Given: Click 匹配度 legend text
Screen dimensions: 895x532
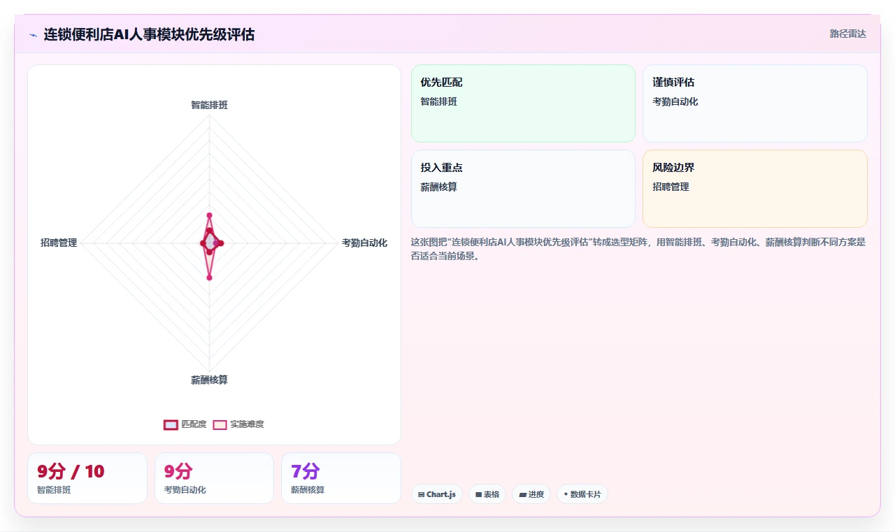Looking at the screenshot, I should tap(194, 424).
